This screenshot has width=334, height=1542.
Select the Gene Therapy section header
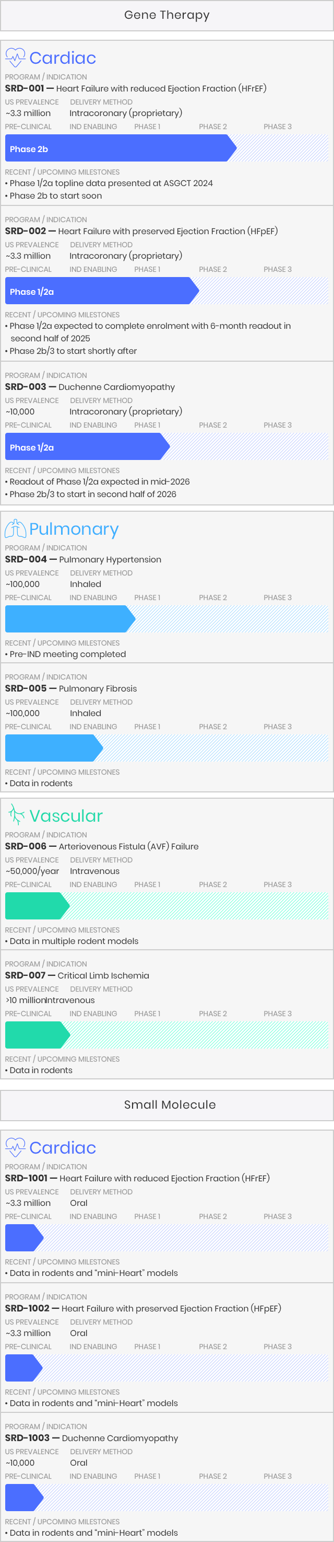tap(166, 16)
